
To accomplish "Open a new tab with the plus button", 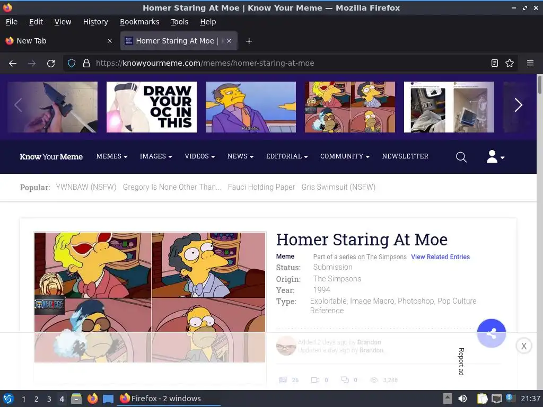I will [249, 41].
